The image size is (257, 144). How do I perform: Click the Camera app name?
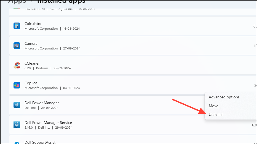click(x=31, y=43)
